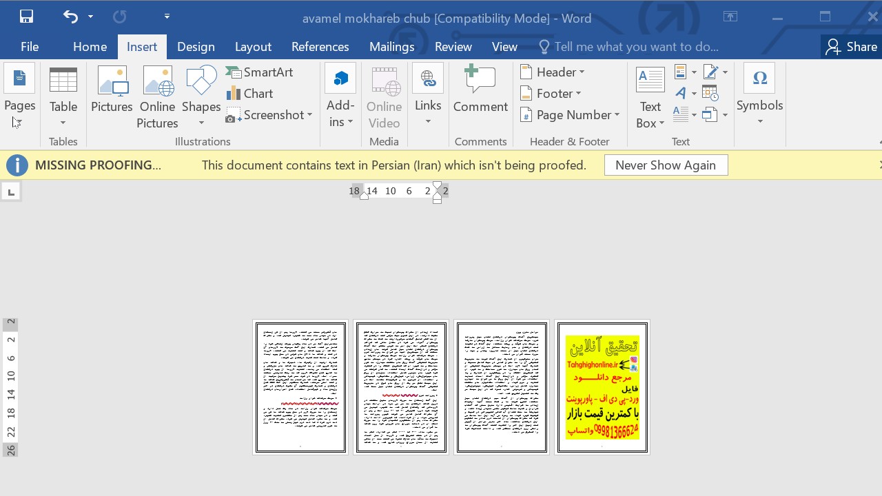Screen dimensions: 882x496
Task: Switch to the Design tab
Action: pyautogui.click(x=196, y=47)
